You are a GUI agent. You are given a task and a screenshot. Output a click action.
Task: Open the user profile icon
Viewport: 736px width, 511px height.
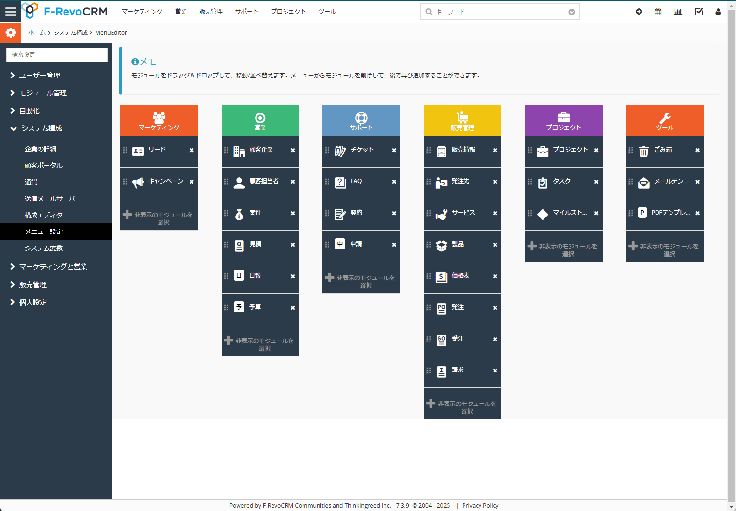click(718, 11)
